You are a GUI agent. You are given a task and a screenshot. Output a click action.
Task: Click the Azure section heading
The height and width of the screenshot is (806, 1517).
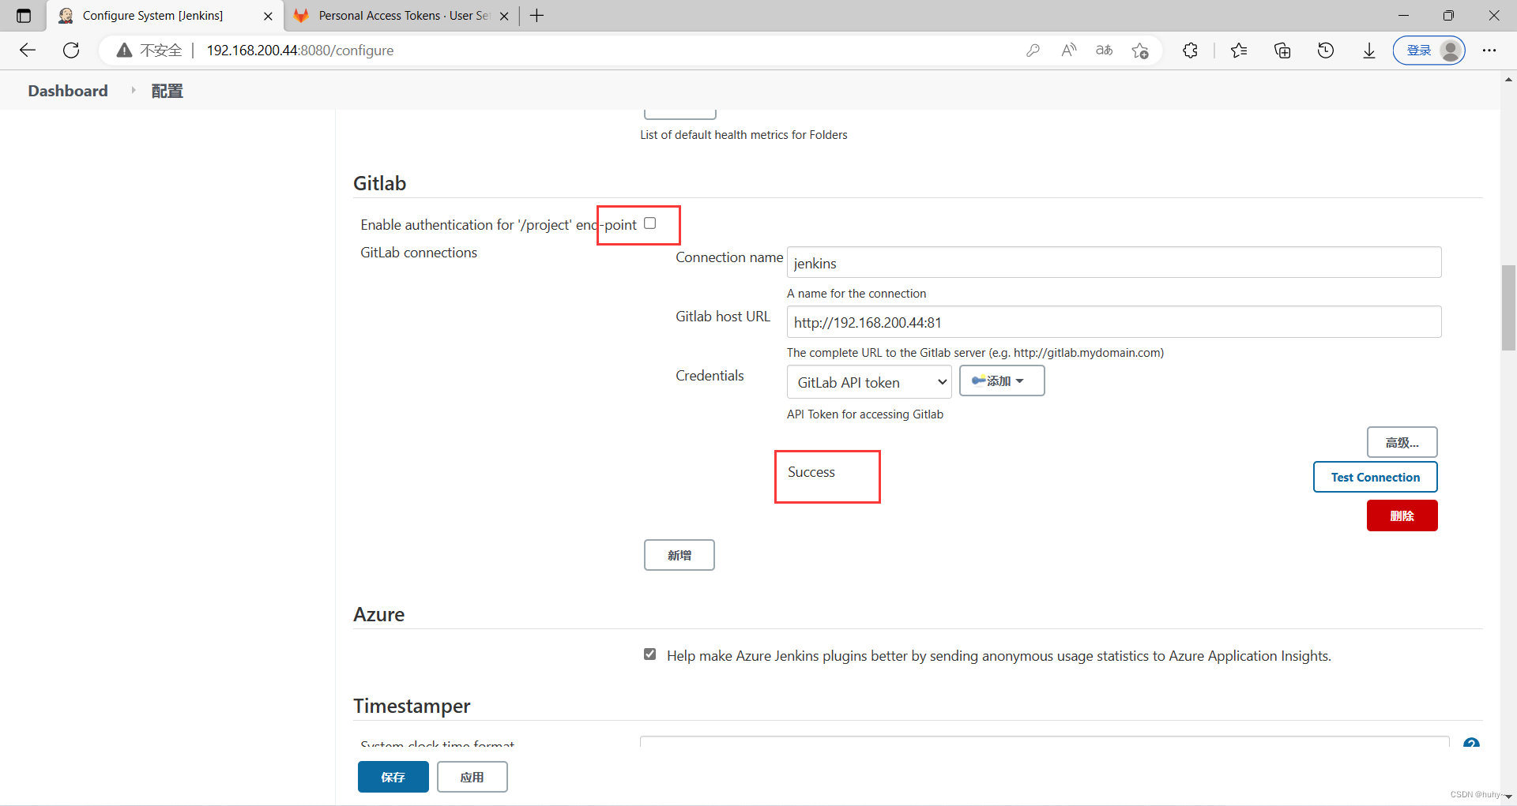(x=378, y=614)
